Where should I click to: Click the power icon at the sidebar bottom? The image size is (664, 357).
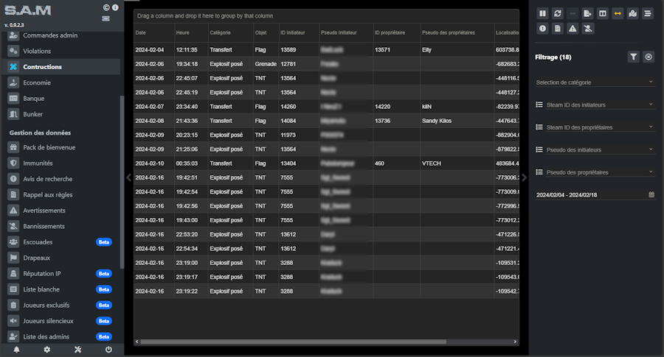pyautogui.click(x=108, y=349)
